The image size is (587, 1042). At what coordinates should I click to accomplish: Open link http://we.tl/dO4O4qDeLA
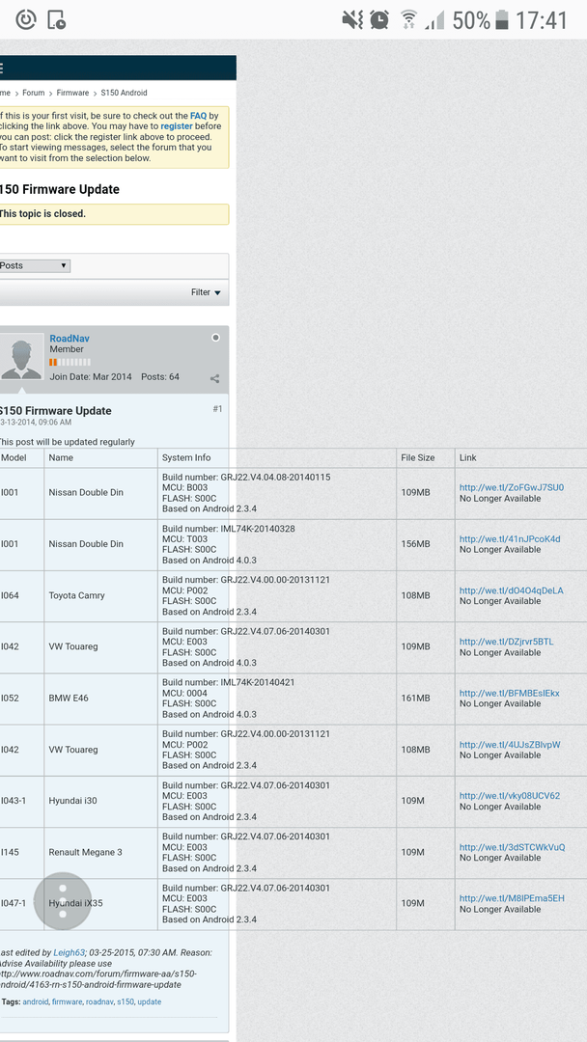pyautogui.click(x=512, y=590)
